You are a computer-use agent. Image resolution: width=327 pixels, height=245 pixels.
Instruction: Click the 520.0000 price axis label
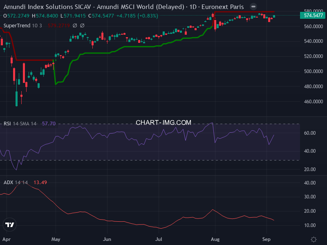[314, 56]
